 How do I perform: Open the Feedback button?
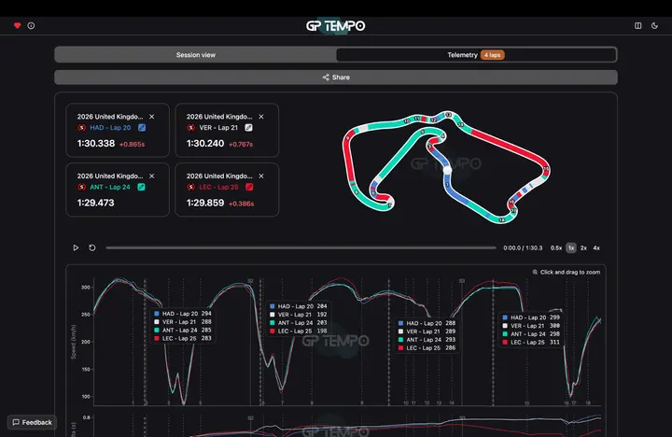[32, 422]
